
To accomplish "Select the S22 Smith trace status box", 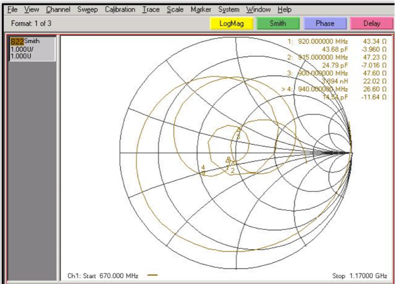I will [32, 48].
